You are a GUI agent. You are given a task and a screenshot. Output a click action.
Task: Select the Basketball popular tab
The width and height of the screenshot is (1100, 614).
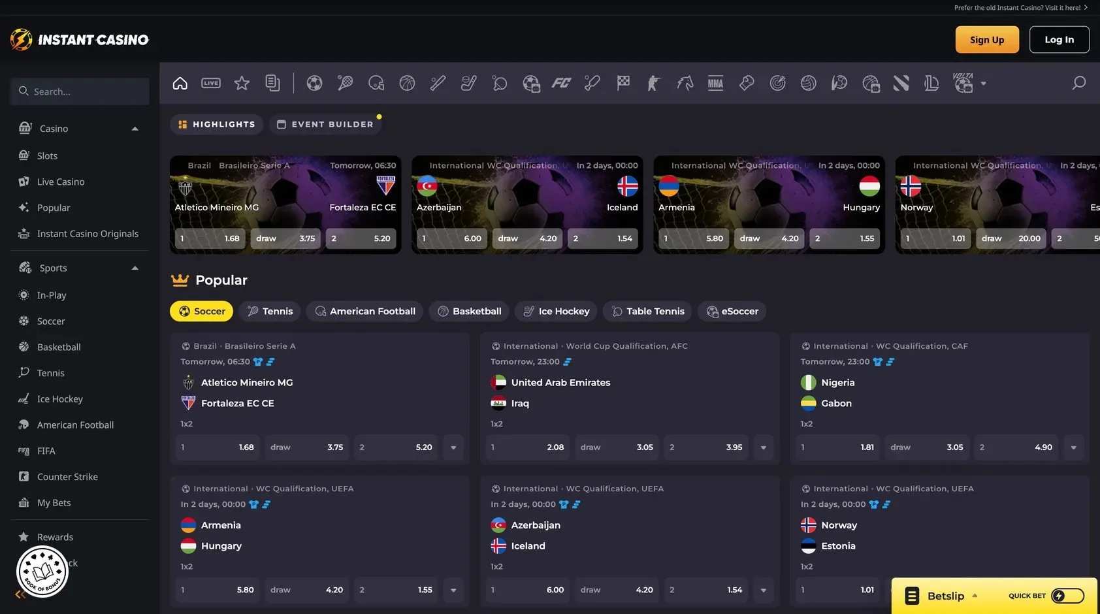(x=469, y=312)
